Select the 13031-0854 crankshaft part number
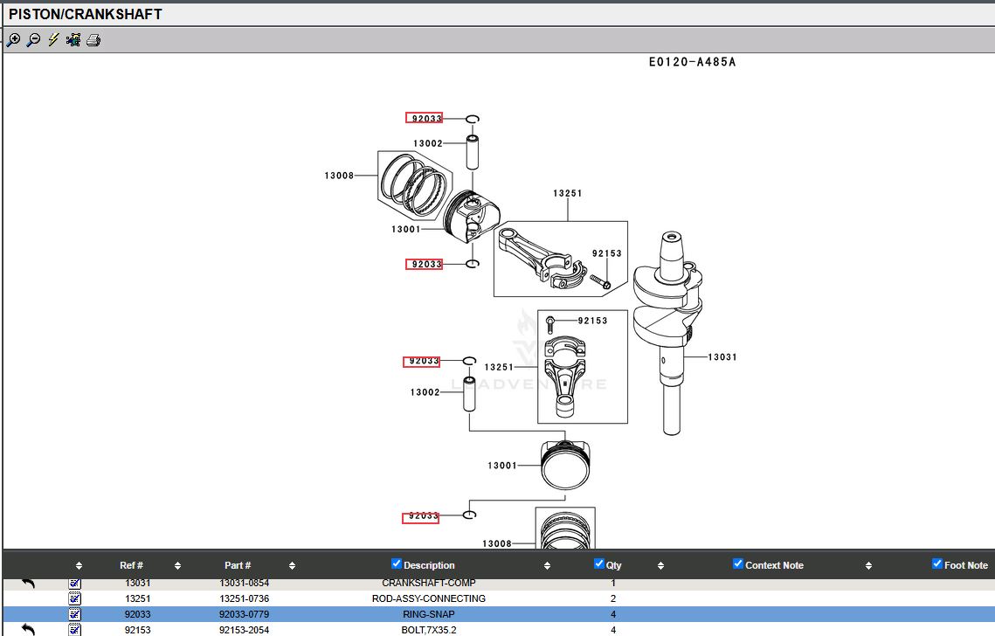Image resolution: width=995 pixels, height=636 pixels. 245,583
